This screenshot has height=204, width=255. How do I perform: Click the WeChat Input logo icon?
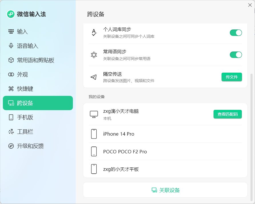(x=11, y=14)
